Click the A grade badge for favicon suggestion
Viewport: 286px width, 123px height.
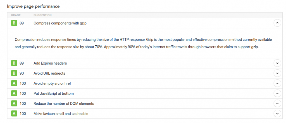14,114
